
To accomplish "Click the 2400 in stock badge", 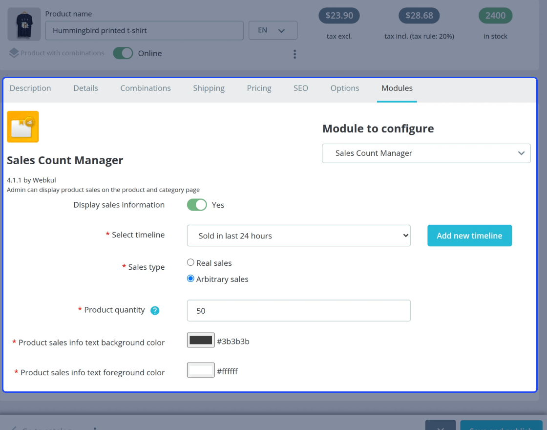I will (x=495, y=16).
